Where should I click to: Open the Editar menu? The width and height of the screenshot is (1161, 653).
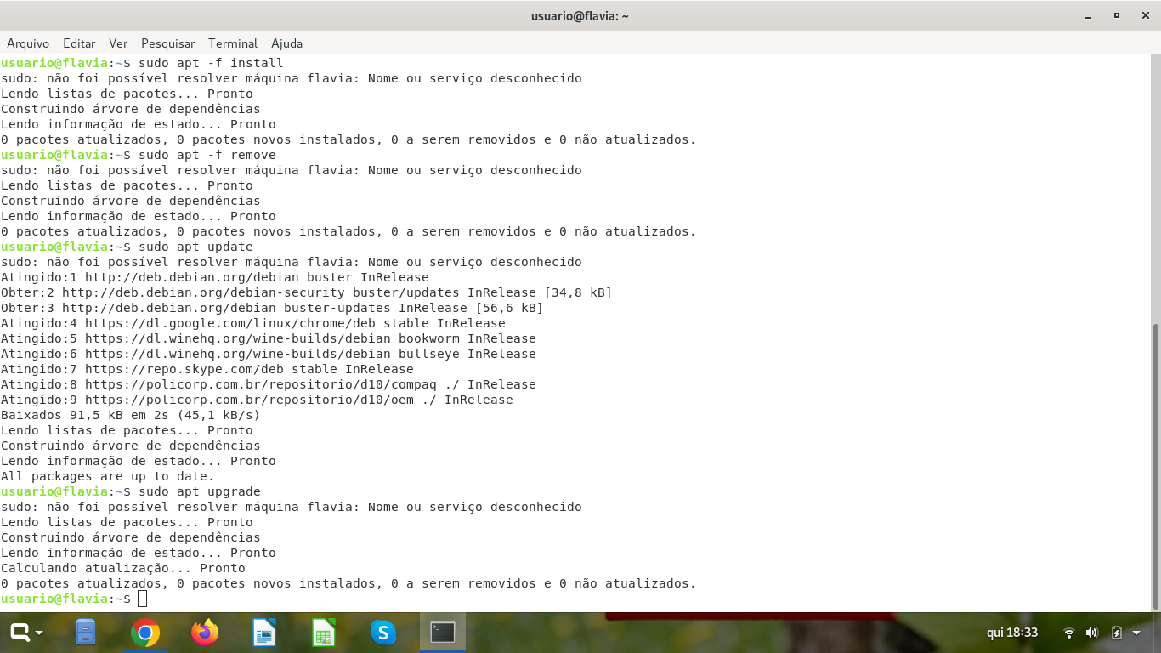pyautogui.click(x=79, y=43)
